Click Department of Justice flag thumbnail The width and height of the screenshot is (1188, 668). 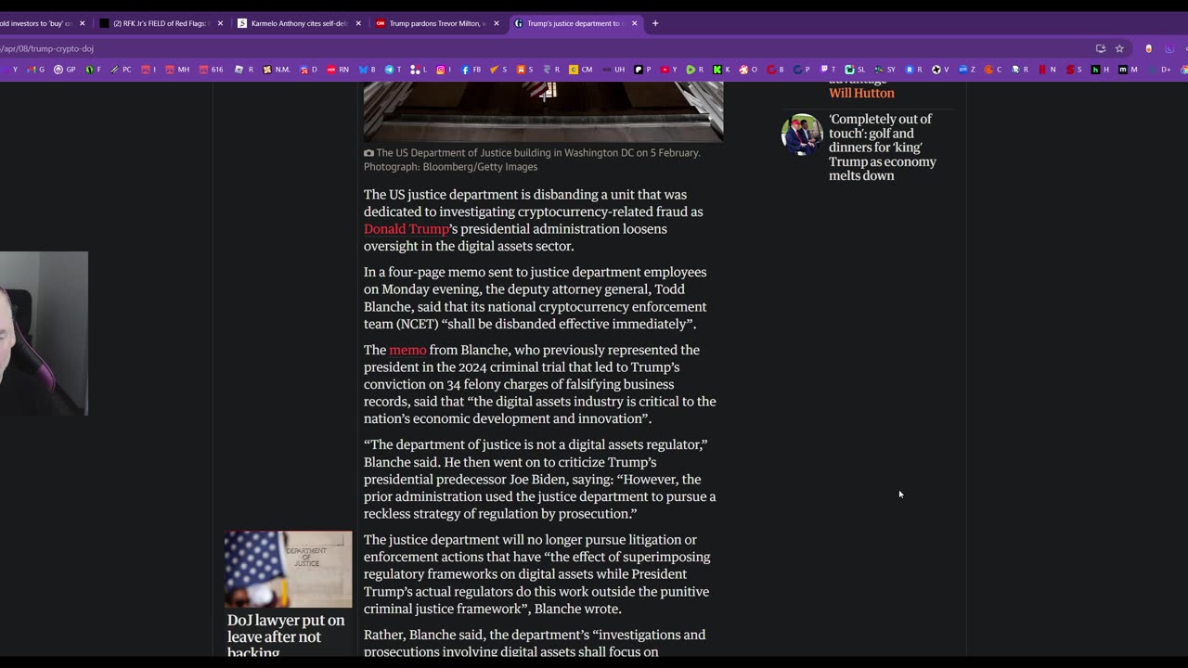(289, 570)
